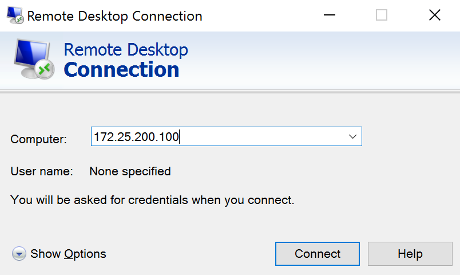Click the large monitor logo in banner
Screen dimensions: 460x275
34,59
